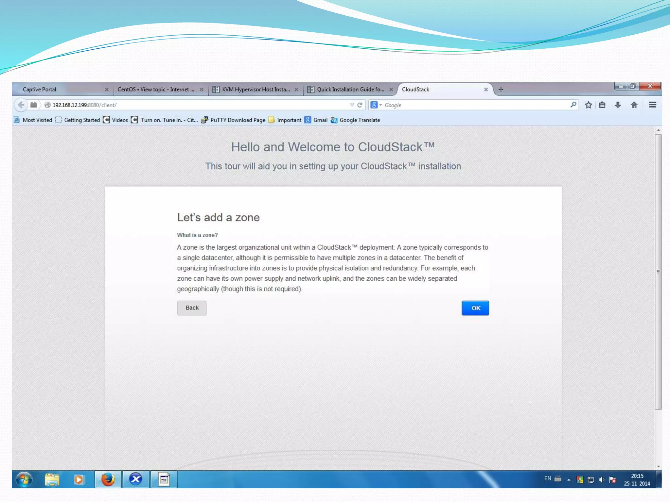The height and width of the screenshot is (502, 670).
Task: Switch to KVM Hypervisor Host tab
Action: pos(256,89)
